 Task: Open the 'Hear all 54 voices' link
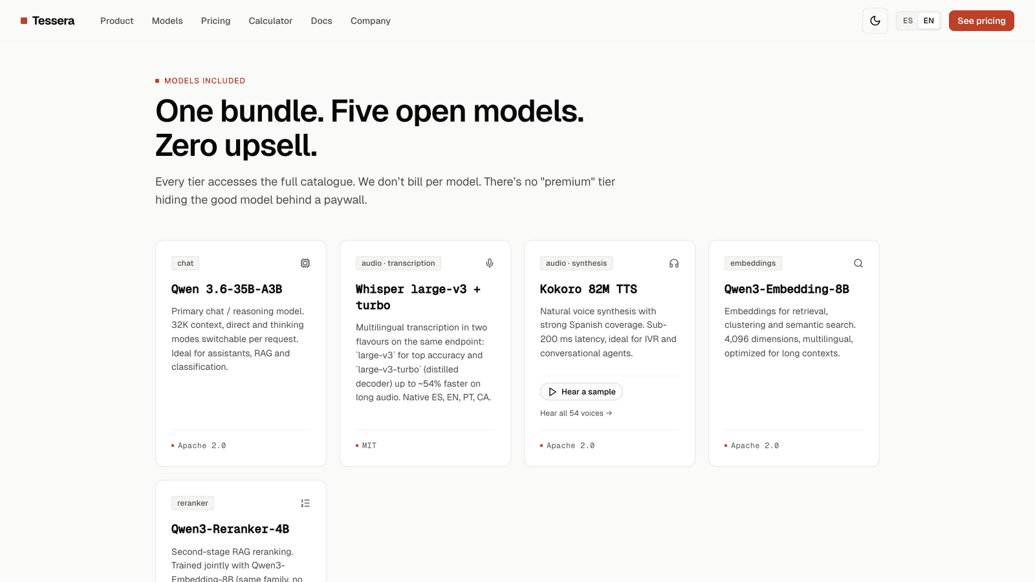[x=576, y=413]
